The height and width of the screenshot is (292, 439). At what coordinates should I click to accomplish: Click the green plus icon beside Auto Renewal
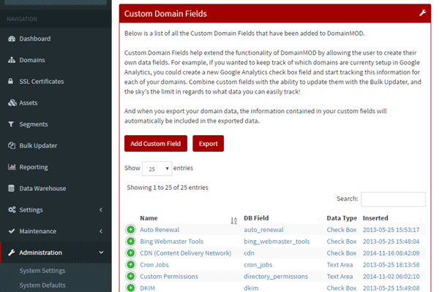pyautogui.click(x=130, y=230)
